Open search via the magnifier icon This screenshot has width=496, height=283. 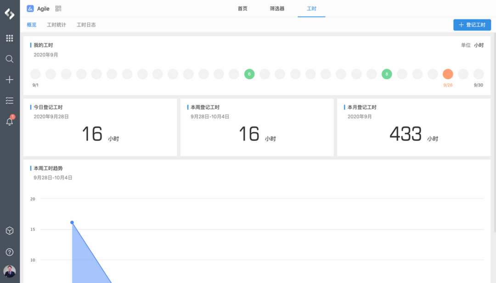click(x=10, y=59)
